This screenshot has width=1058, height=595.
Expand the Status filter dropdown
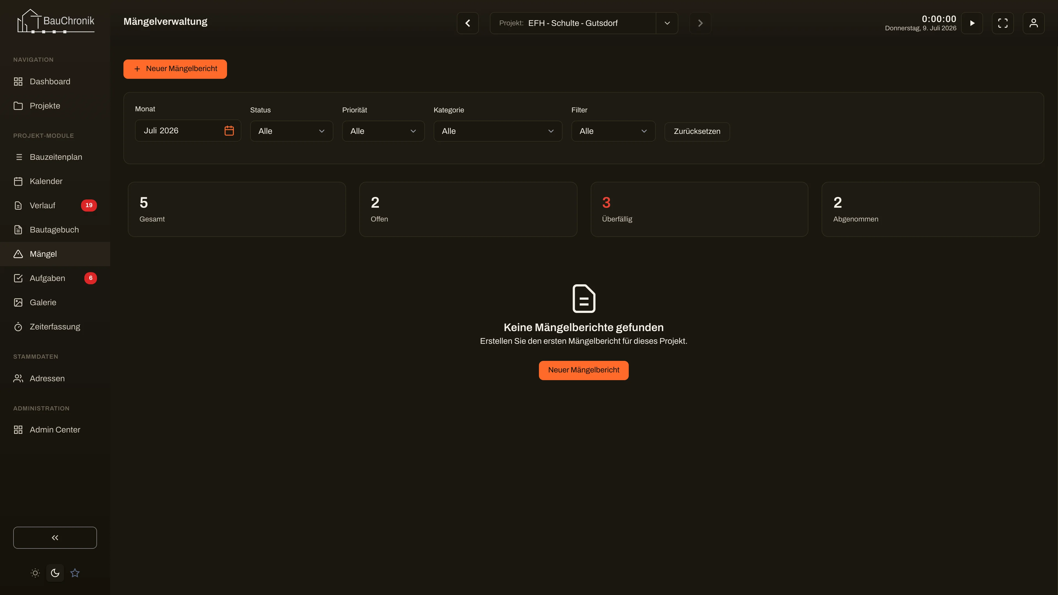(292, 131)
